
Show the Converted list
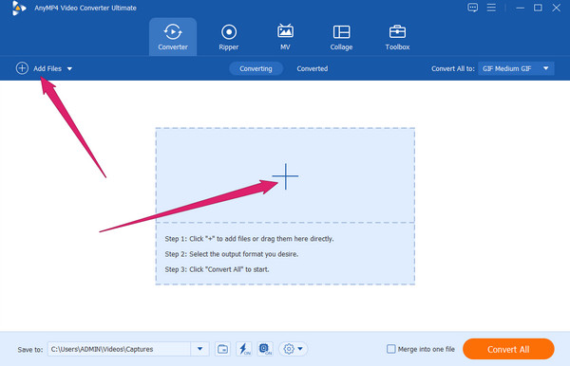(x=313, y=68)
